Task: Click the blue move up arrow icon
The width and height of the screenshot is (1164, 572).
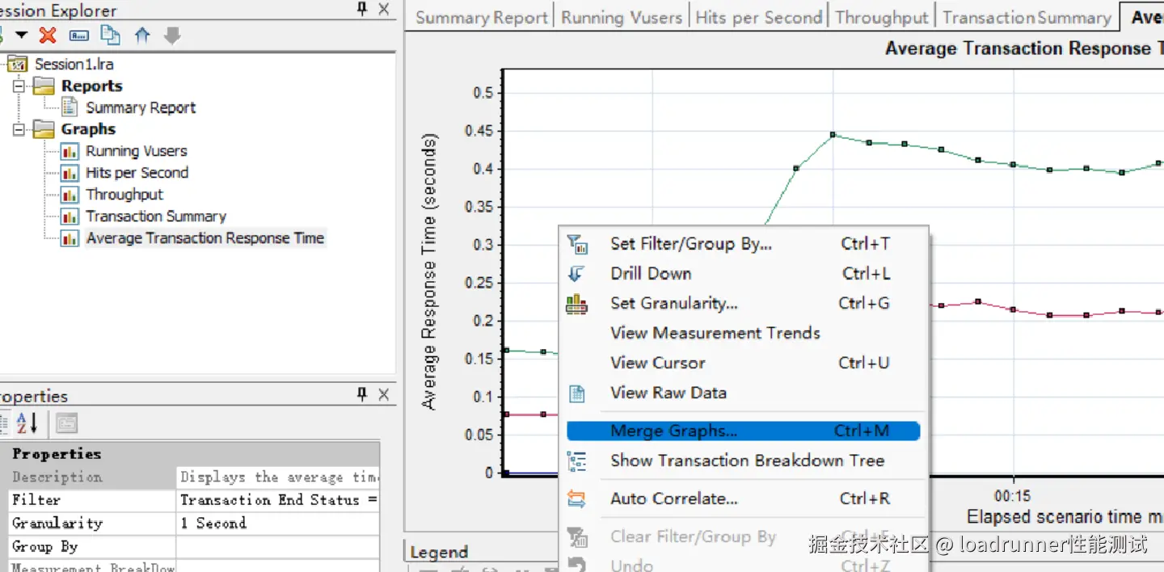Action: 142,36
